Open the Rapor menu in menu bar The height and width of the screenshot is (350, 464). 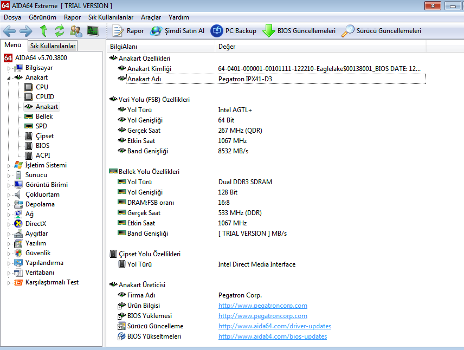[x=72, y=17]
